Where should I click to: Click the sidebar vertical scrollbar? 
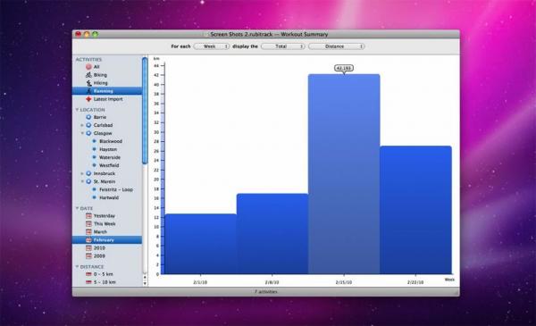click(145, 111)
